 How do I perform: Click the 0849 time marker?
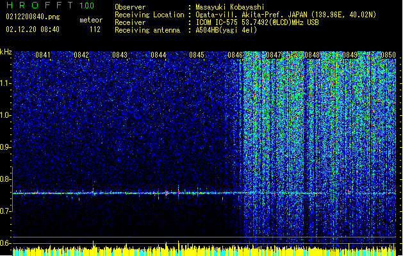(350, 55)
